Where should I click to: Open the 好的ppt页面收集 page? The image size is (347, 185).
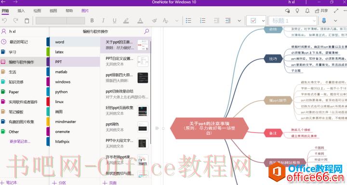pyautogui.click(x=125, y=110)
